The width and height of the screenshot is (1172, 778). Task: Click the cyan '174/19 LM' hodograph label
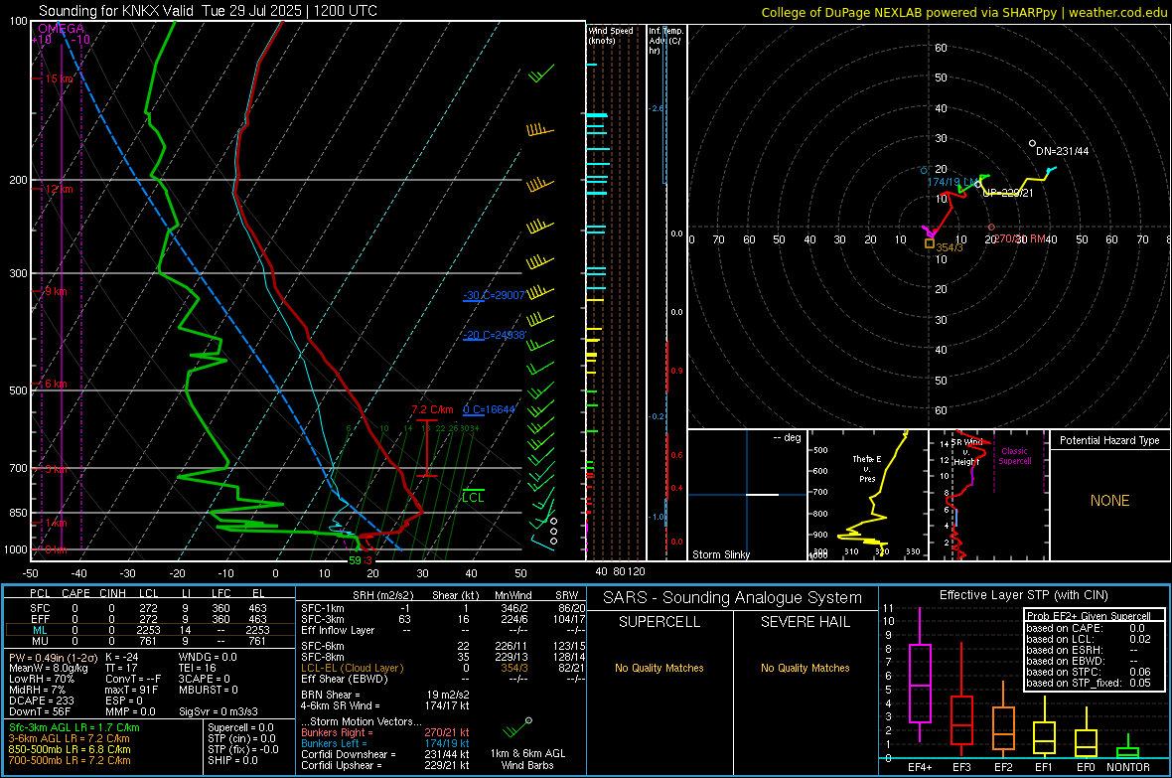pyautogui.click(x=952, y=182)
